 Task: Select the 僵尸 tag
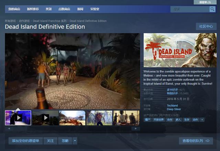coord(147,120)
